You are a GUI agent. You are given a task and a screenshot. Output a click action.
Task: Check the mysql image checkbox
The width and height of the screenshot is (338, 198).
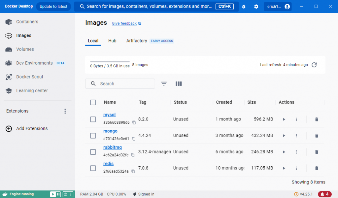(x=93, y=119)
